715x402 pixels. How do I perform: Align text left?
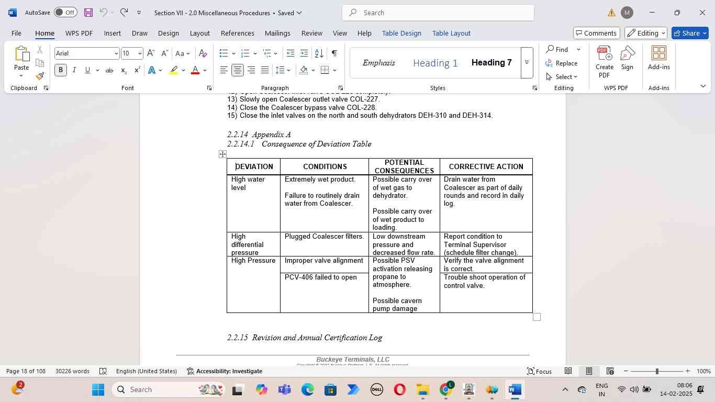click(x=224, y=70)
